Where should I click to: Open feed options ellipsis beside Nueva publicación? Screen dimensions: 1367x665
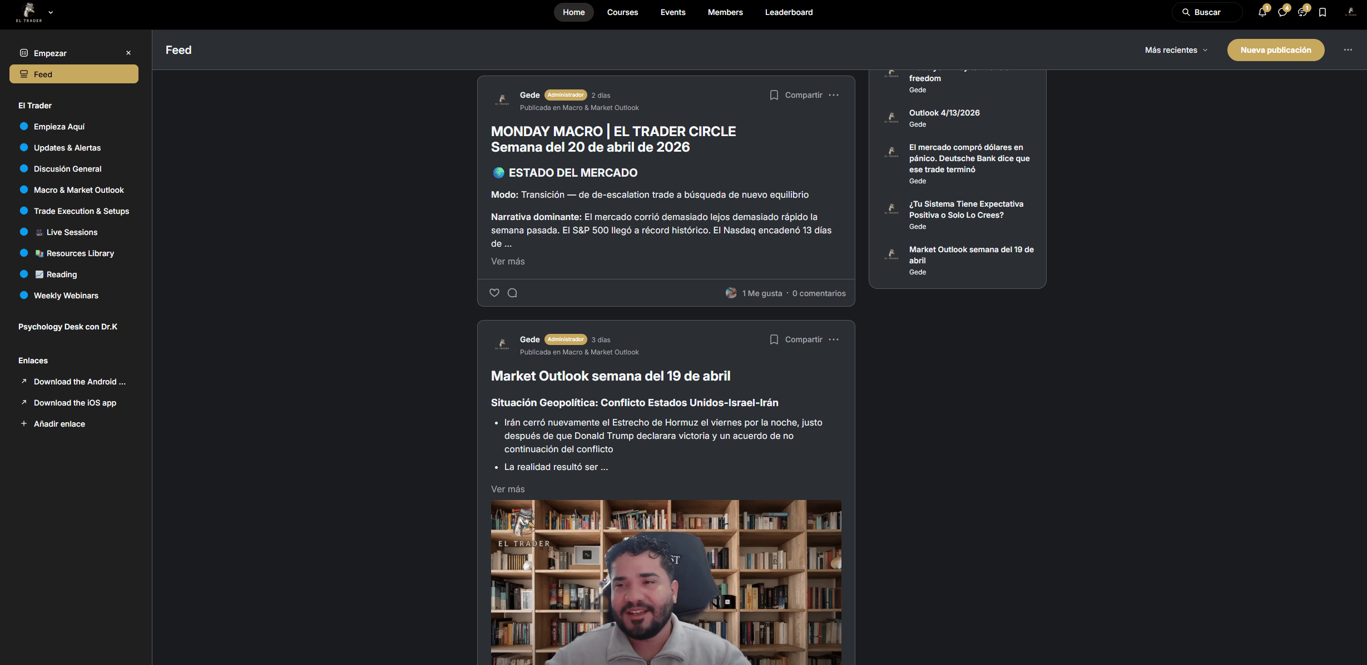pos(1348,50)
